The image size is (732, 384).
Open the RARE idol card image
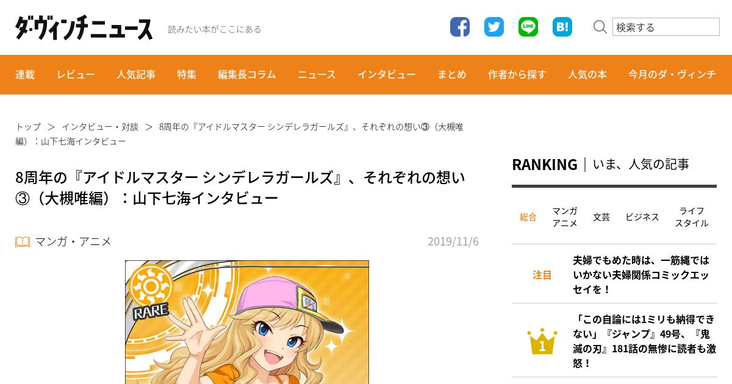tap(247, 322)
